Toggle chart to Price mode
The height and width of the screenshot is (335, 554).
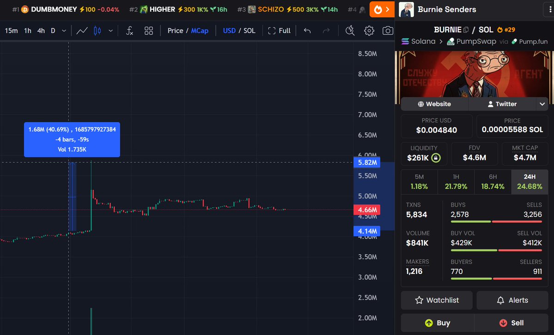pyautogui.click(x=175, y=31)
